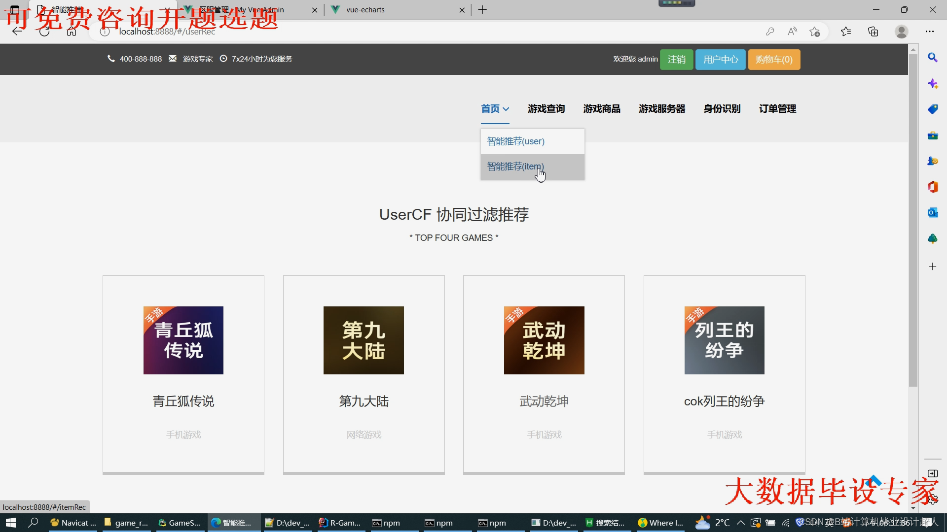Show hidden system tray icons
Image resolution: width=947 pixels, height=532 pixels.
[740, 523]
